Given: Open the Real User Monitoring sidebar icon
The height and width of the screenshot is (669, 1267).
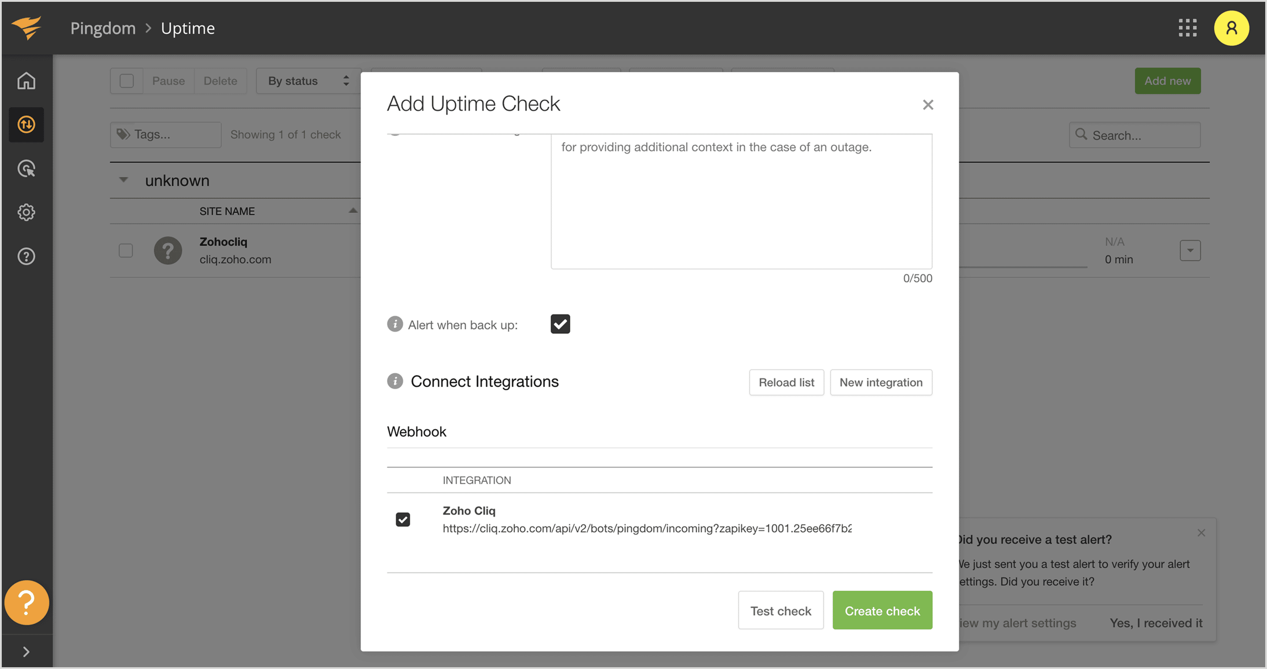Looking at the screenshot, I should (x=26, y=169).
